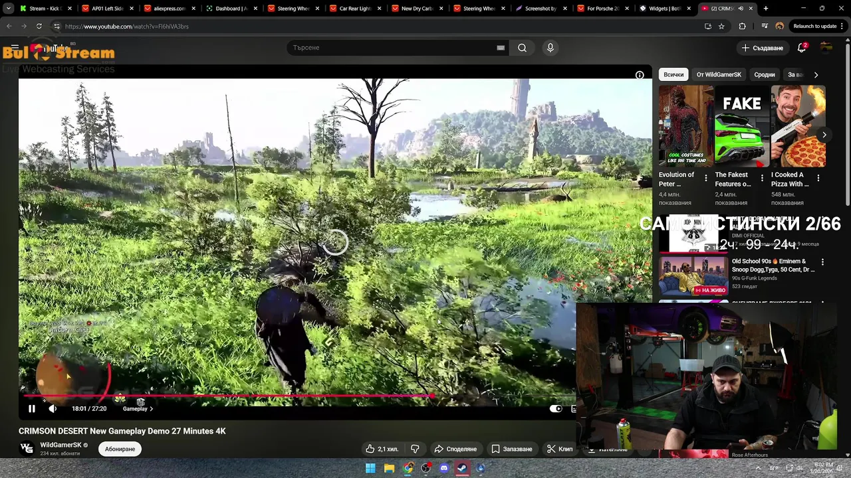Open the browser extensions puzzle icon
Screen dimensions: 851x478
pos(743,27)
